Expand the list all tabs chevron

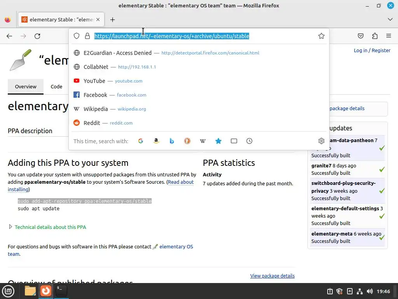(x=390, y=19)
